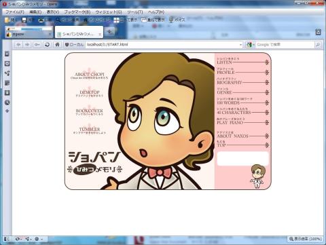Expand the address bar history dropdown
The width and height of the screenshot is (326, 245).
click(240, 45)
